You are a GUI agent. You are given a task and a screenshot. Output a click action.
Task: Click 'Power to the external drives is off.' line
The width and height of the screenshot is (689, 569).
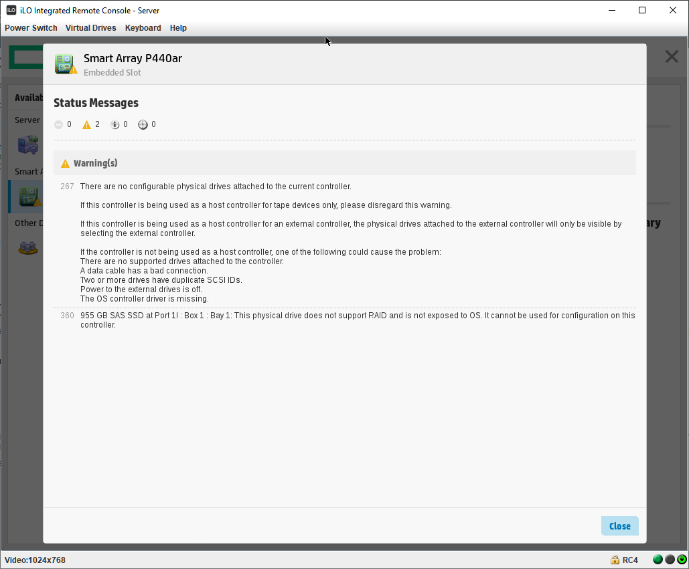141,290
